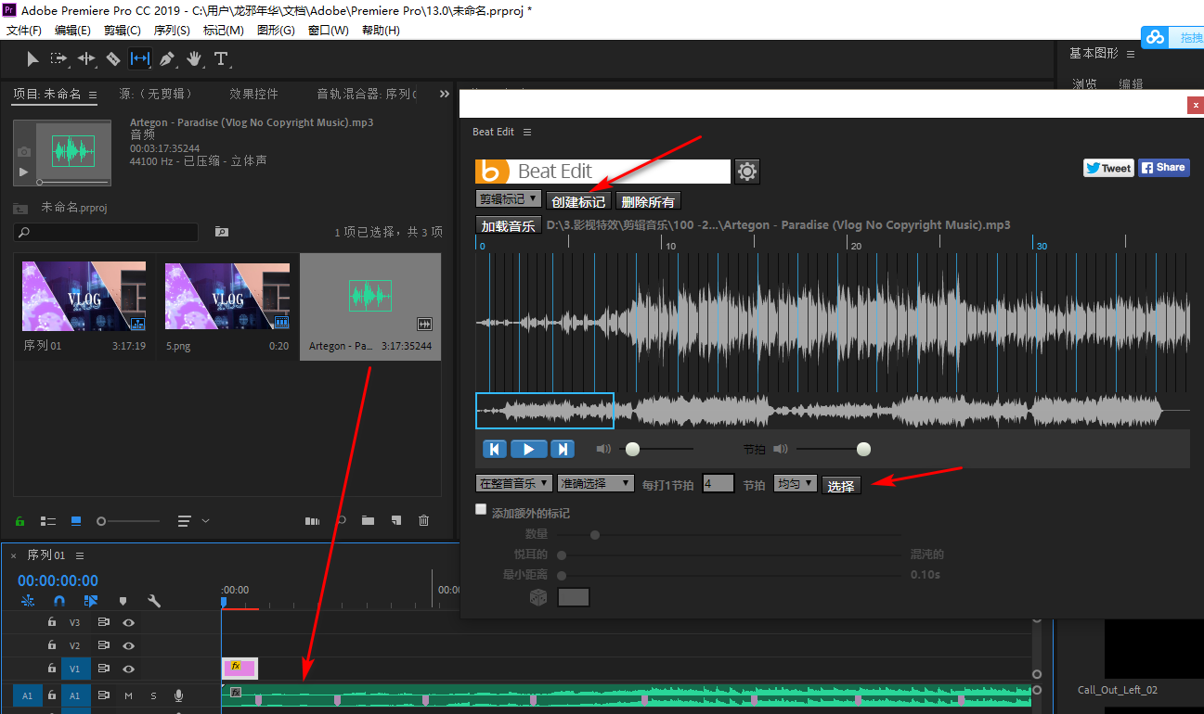Select the Slip tool
Screen dimensions: 1204x714
point(140,58)
